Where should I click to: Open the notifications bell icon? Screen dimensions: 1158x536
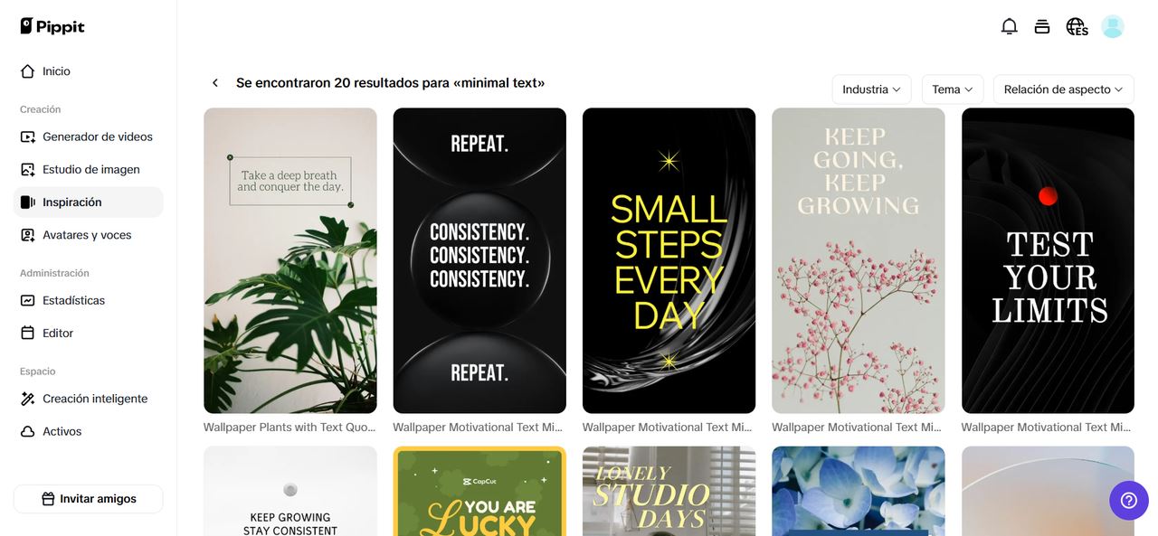tap(1009, 26)
